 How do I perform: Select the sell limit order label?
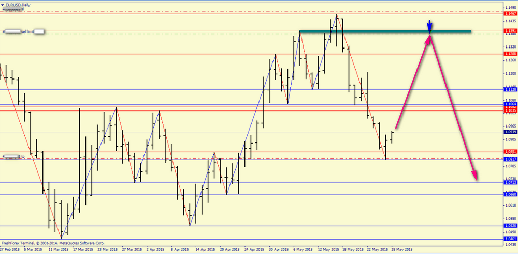point(23,31)
